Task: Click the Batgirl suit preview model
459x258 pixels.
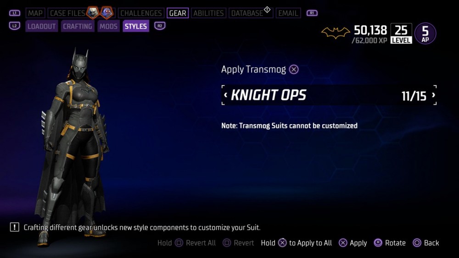Action: coord(72,146)
